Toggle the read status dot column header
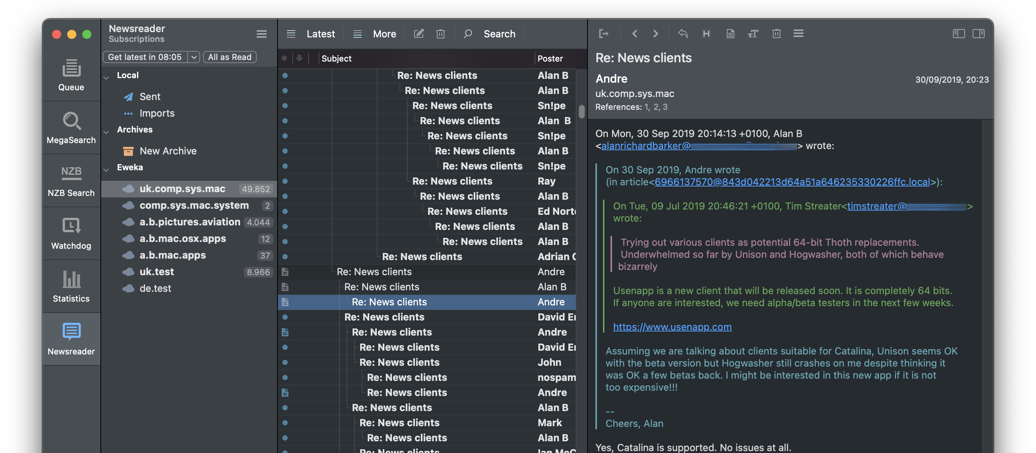 coord(284,58)
